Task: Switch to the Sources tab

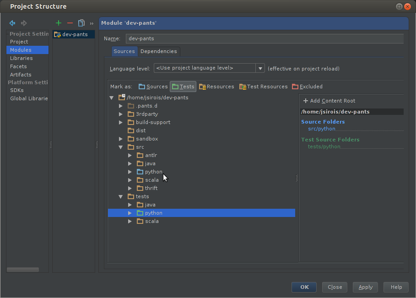Action: (x=124, y=51)
